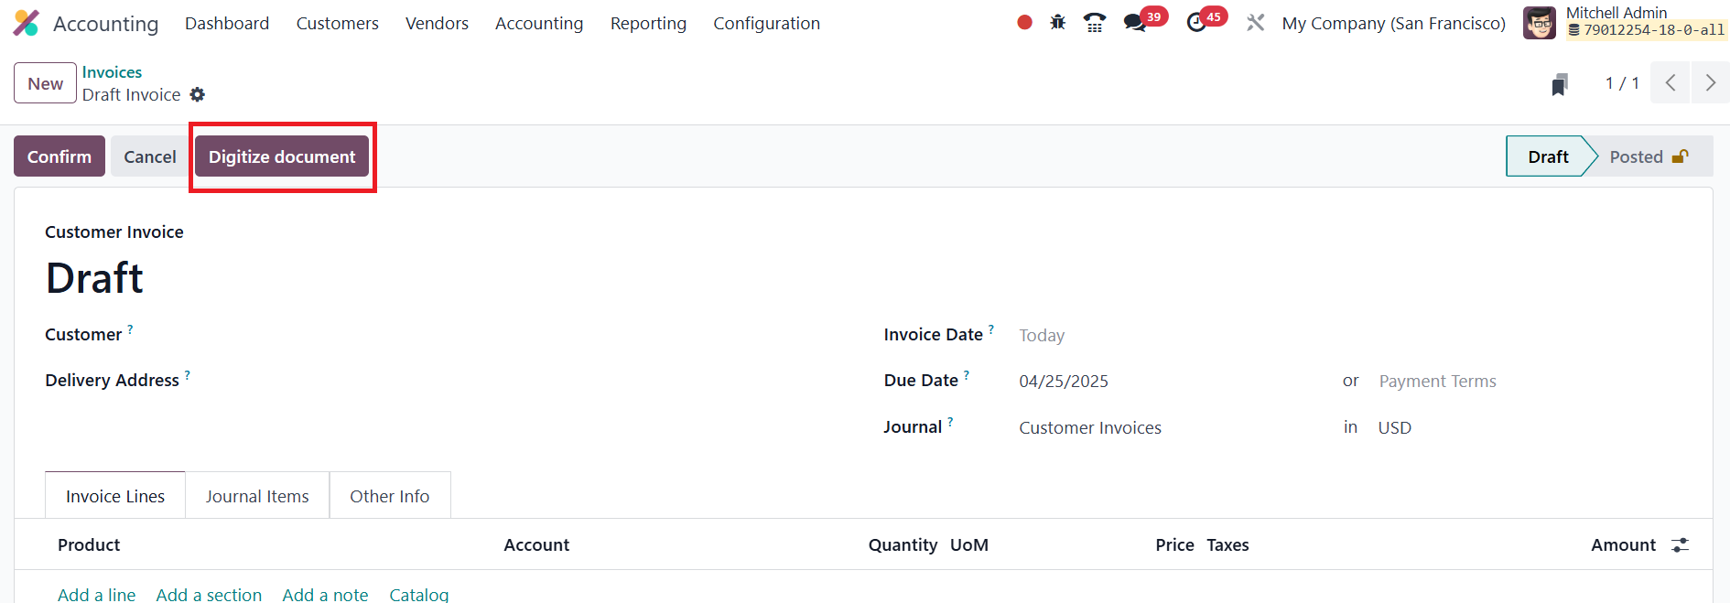Click the Digitize document button
Viewport: 1730px width, 603px height.
pyautogui.click(x=282, y=156)
